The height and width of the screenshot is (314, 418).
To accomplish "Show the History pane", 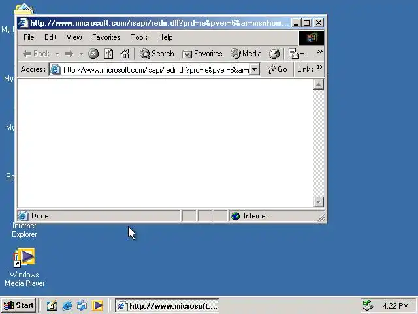I will (x=274, y=54).
